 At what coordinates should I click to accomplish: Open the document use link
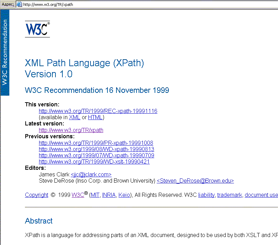click(x=261, y=195)
